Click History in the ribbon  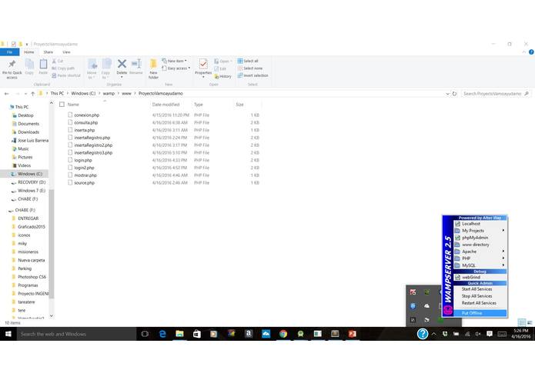222,76
